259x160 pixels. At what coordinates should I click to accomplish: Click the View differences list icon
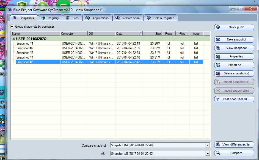(218, 144)
